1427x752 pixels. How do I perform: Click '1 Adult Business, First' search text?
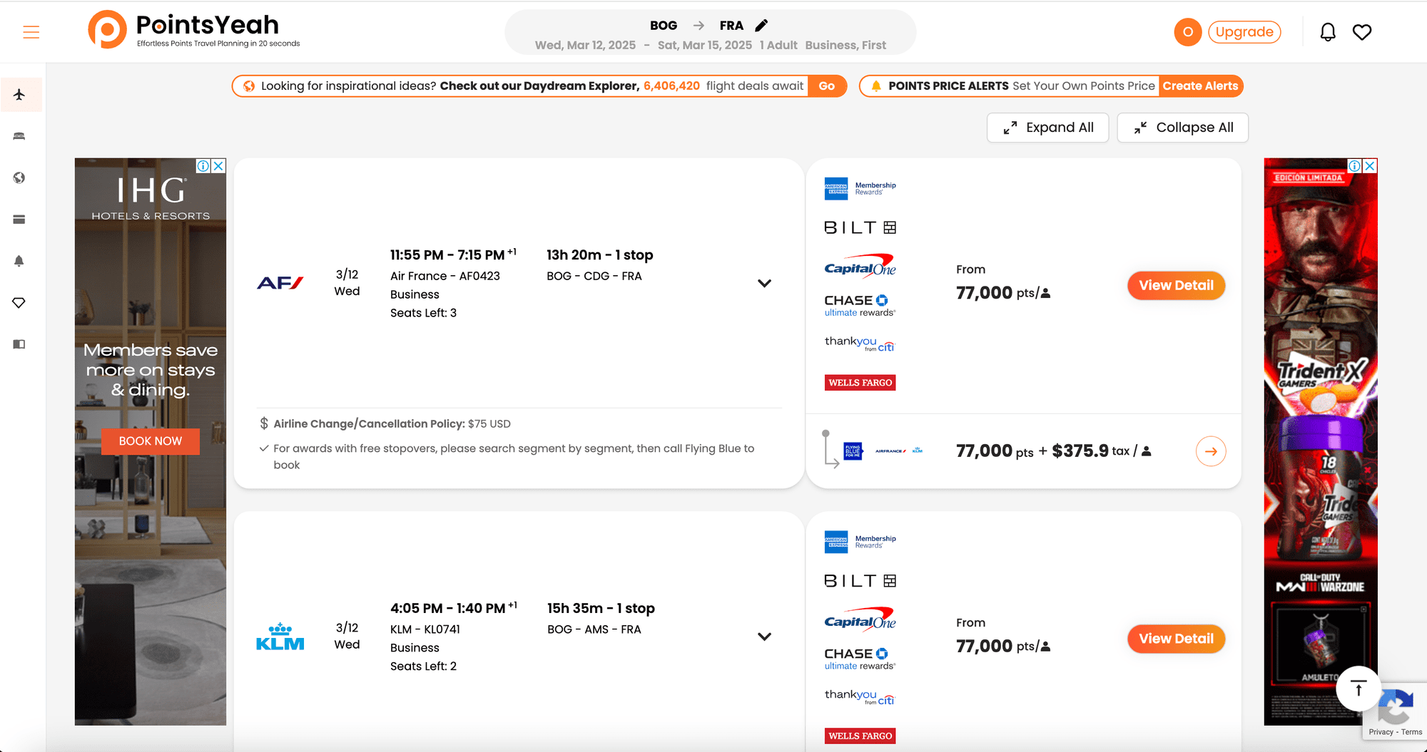[x=823, y=45]
